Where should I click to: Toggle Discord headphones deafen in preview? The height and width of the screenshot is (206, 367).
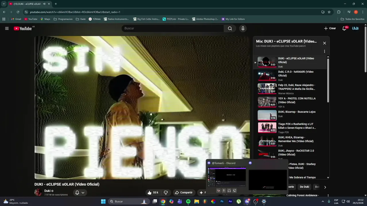coord(229,191)
